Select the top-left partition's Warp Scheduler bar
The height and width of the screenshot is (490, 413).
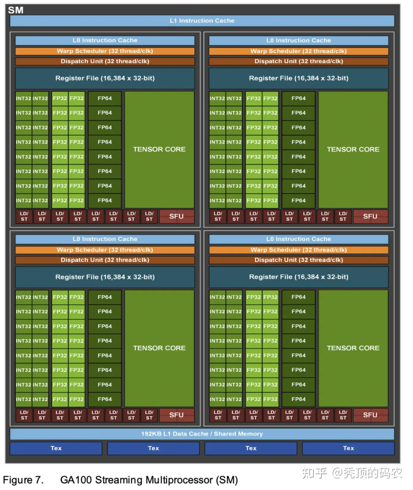[x=105, y=51]
